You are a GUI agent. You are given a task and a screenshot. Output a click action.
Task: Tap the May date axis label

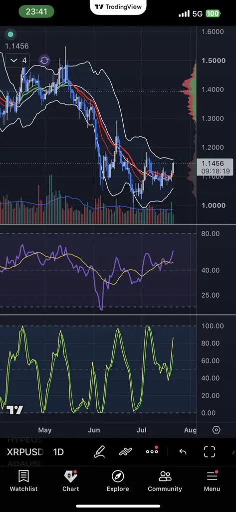tap(45, 430)
